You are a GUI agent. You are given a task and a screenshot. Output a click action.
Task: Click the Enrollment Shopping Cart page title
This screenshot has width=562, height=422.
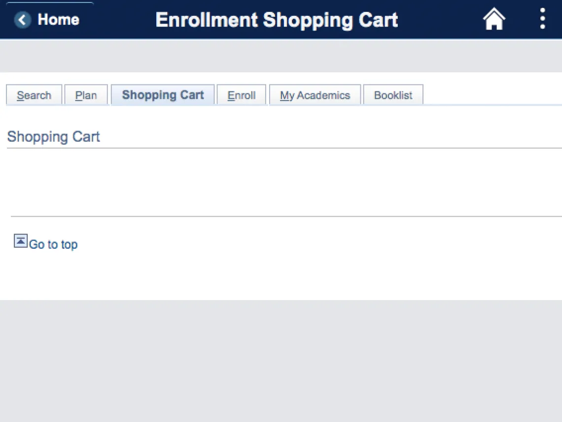(x=277, y=20)
